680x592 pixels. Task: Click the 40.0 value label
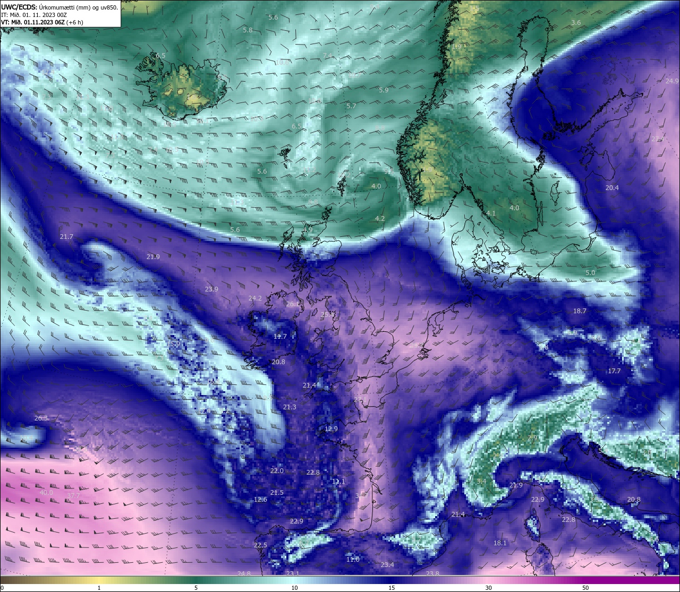[x=46, y=493]
